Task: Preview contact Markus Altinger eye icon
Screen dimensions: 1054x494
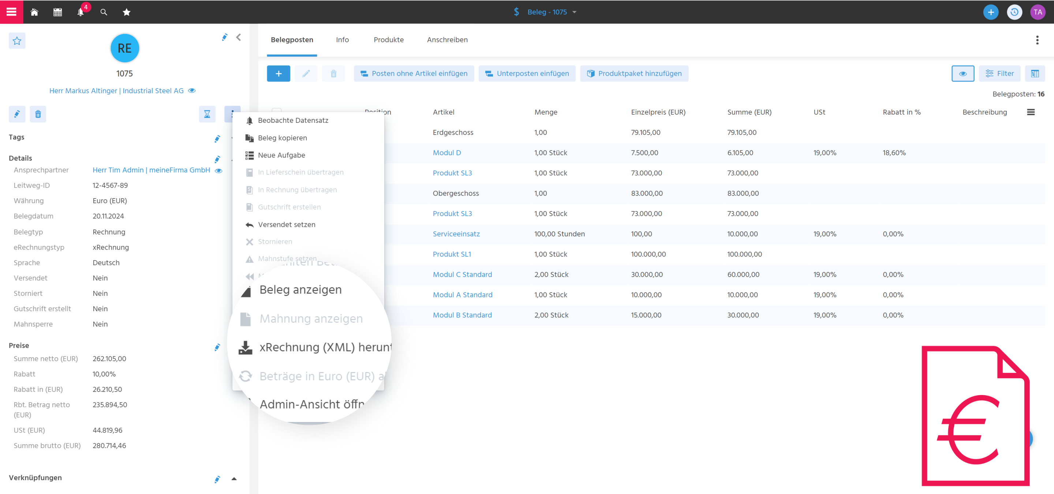Action: (191, 91)
